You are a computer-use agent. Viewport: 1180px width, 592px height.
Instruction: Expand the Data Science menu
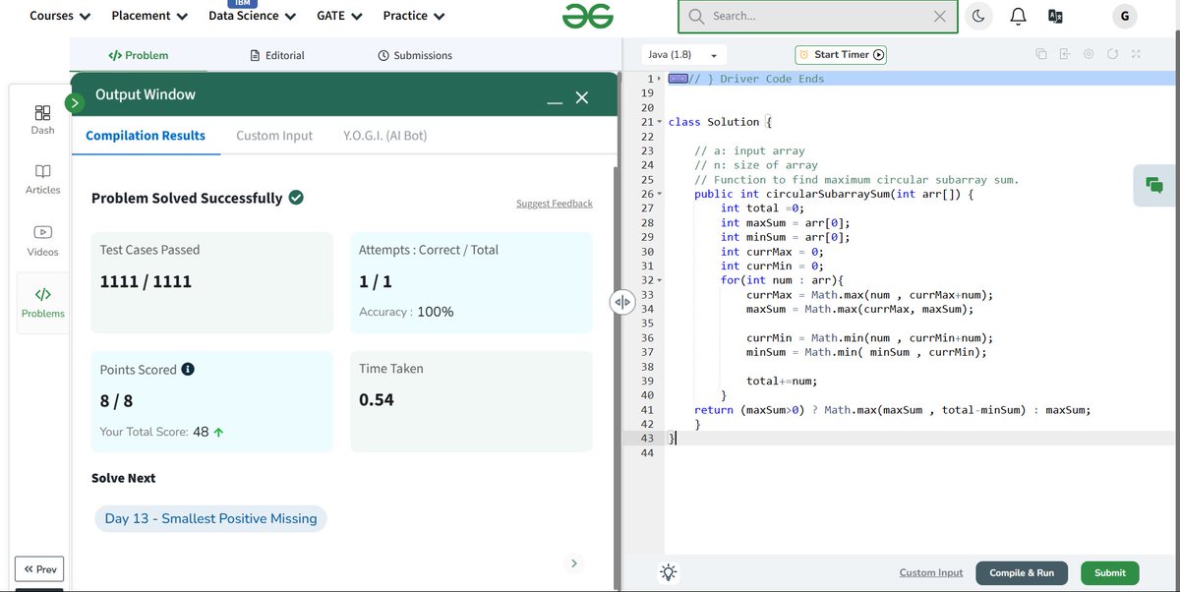click(x=253, y=16)
